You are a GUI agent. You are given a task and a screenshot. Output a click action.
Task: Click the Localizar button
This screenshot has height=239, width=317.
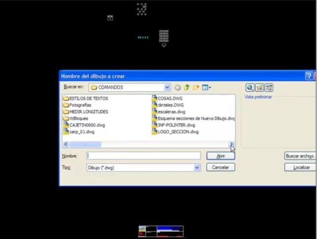[300, 167]
